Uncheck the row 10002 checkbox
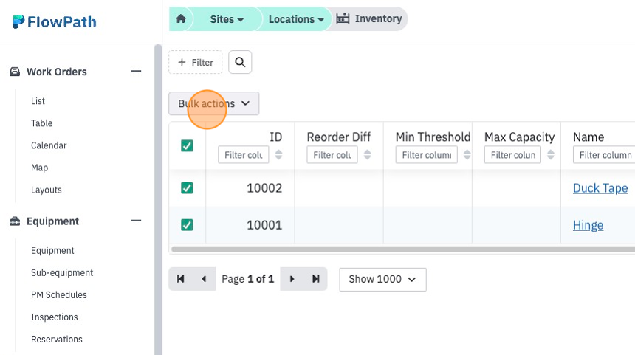 point(187,187)
